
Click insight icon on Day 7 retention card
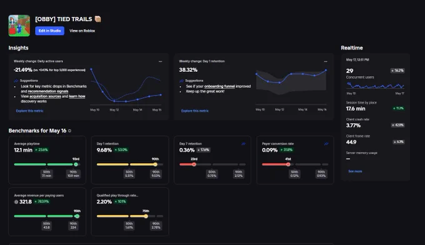click(x=243, y=144)
